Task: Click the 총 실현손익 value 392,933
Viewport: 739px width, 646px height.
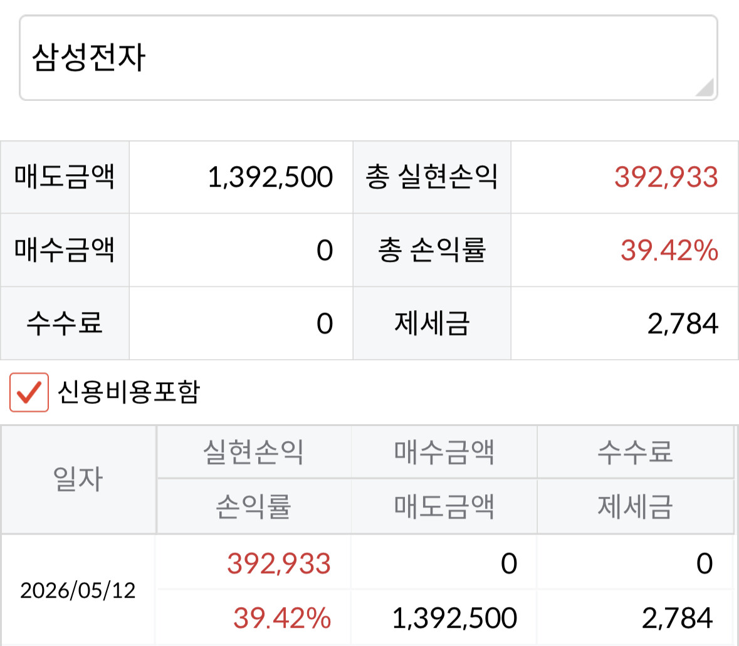Action: pos(666,177)
